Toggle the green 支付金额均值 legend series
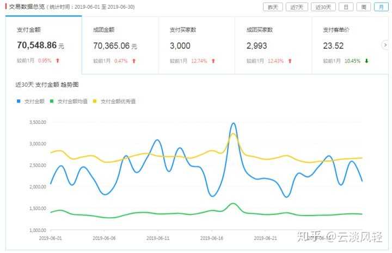The height and width of the screenshot is (253, 392). click(72, 101)
